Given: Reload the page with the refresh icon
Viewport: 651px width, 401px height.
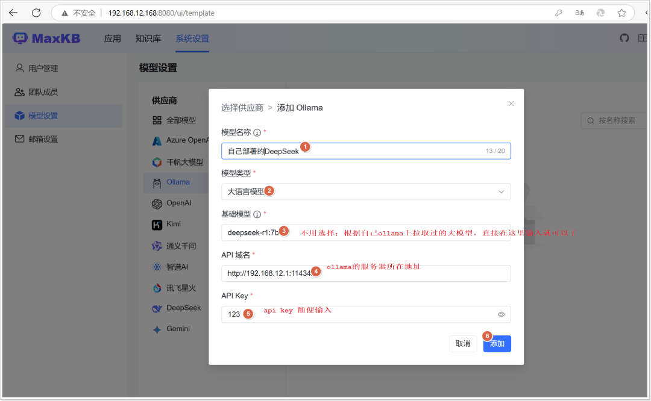Looking at the screenshot, I should tap(36, 13).
